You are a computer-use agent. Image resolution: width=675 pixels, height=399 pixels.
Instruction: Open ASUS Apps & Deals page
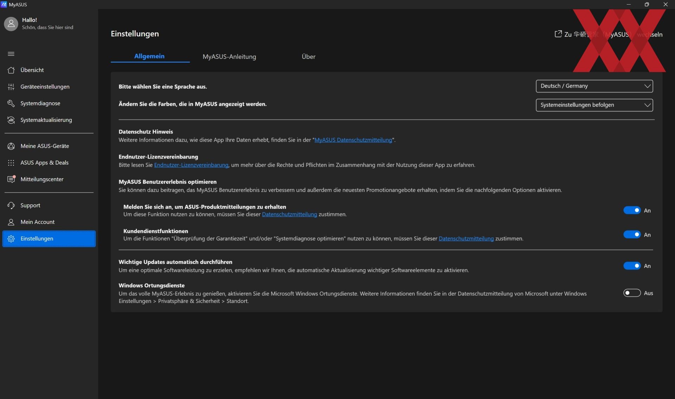(49, 162)
